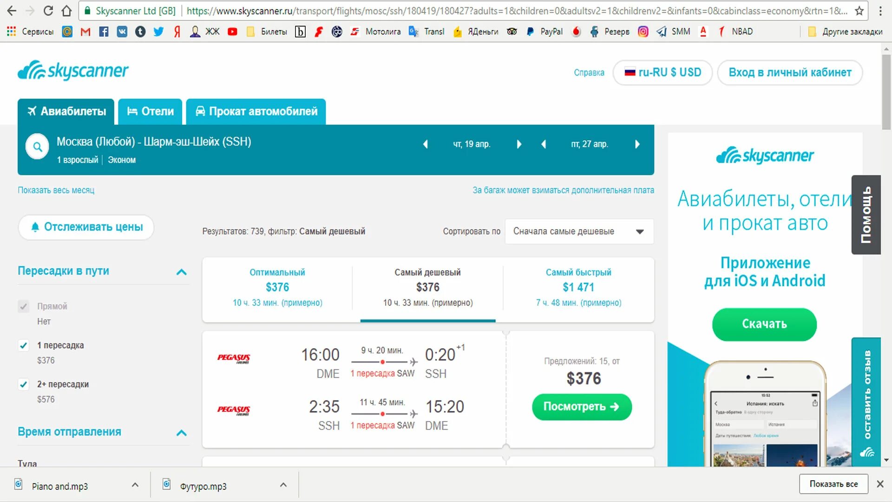Screen dimensions: 892x502
Task: Click Показать все downloads button
Action: click(x=833, y=484)
